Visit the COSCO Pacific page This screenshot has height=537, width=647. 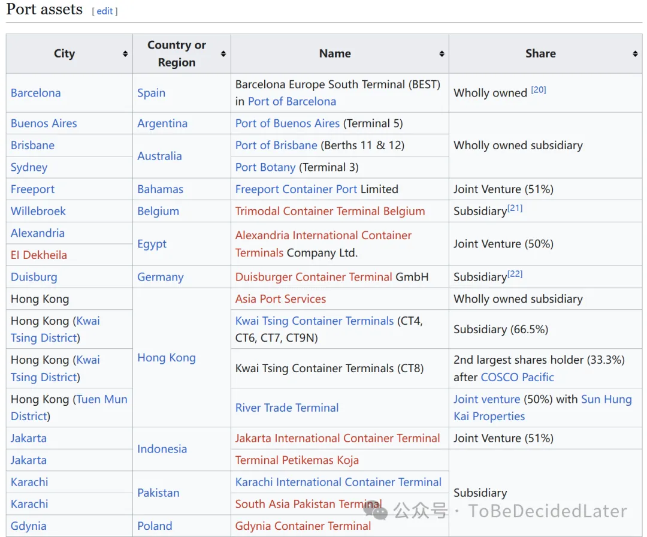pos(517,377)
